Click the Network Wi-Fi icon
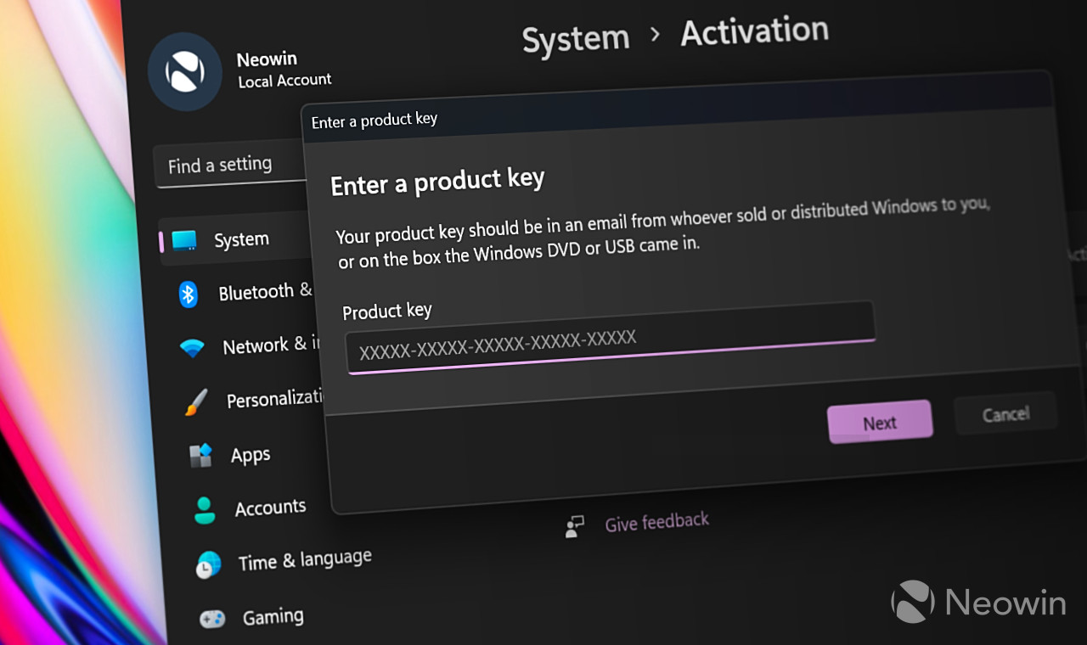Viewport: 1087px width, 645px height. 192,348
